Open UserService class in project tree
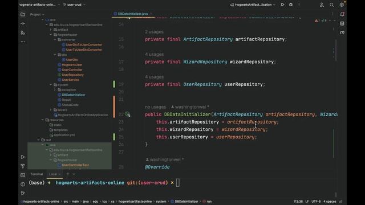The height and width of the screenshot is (205, 365). point(70,80)
